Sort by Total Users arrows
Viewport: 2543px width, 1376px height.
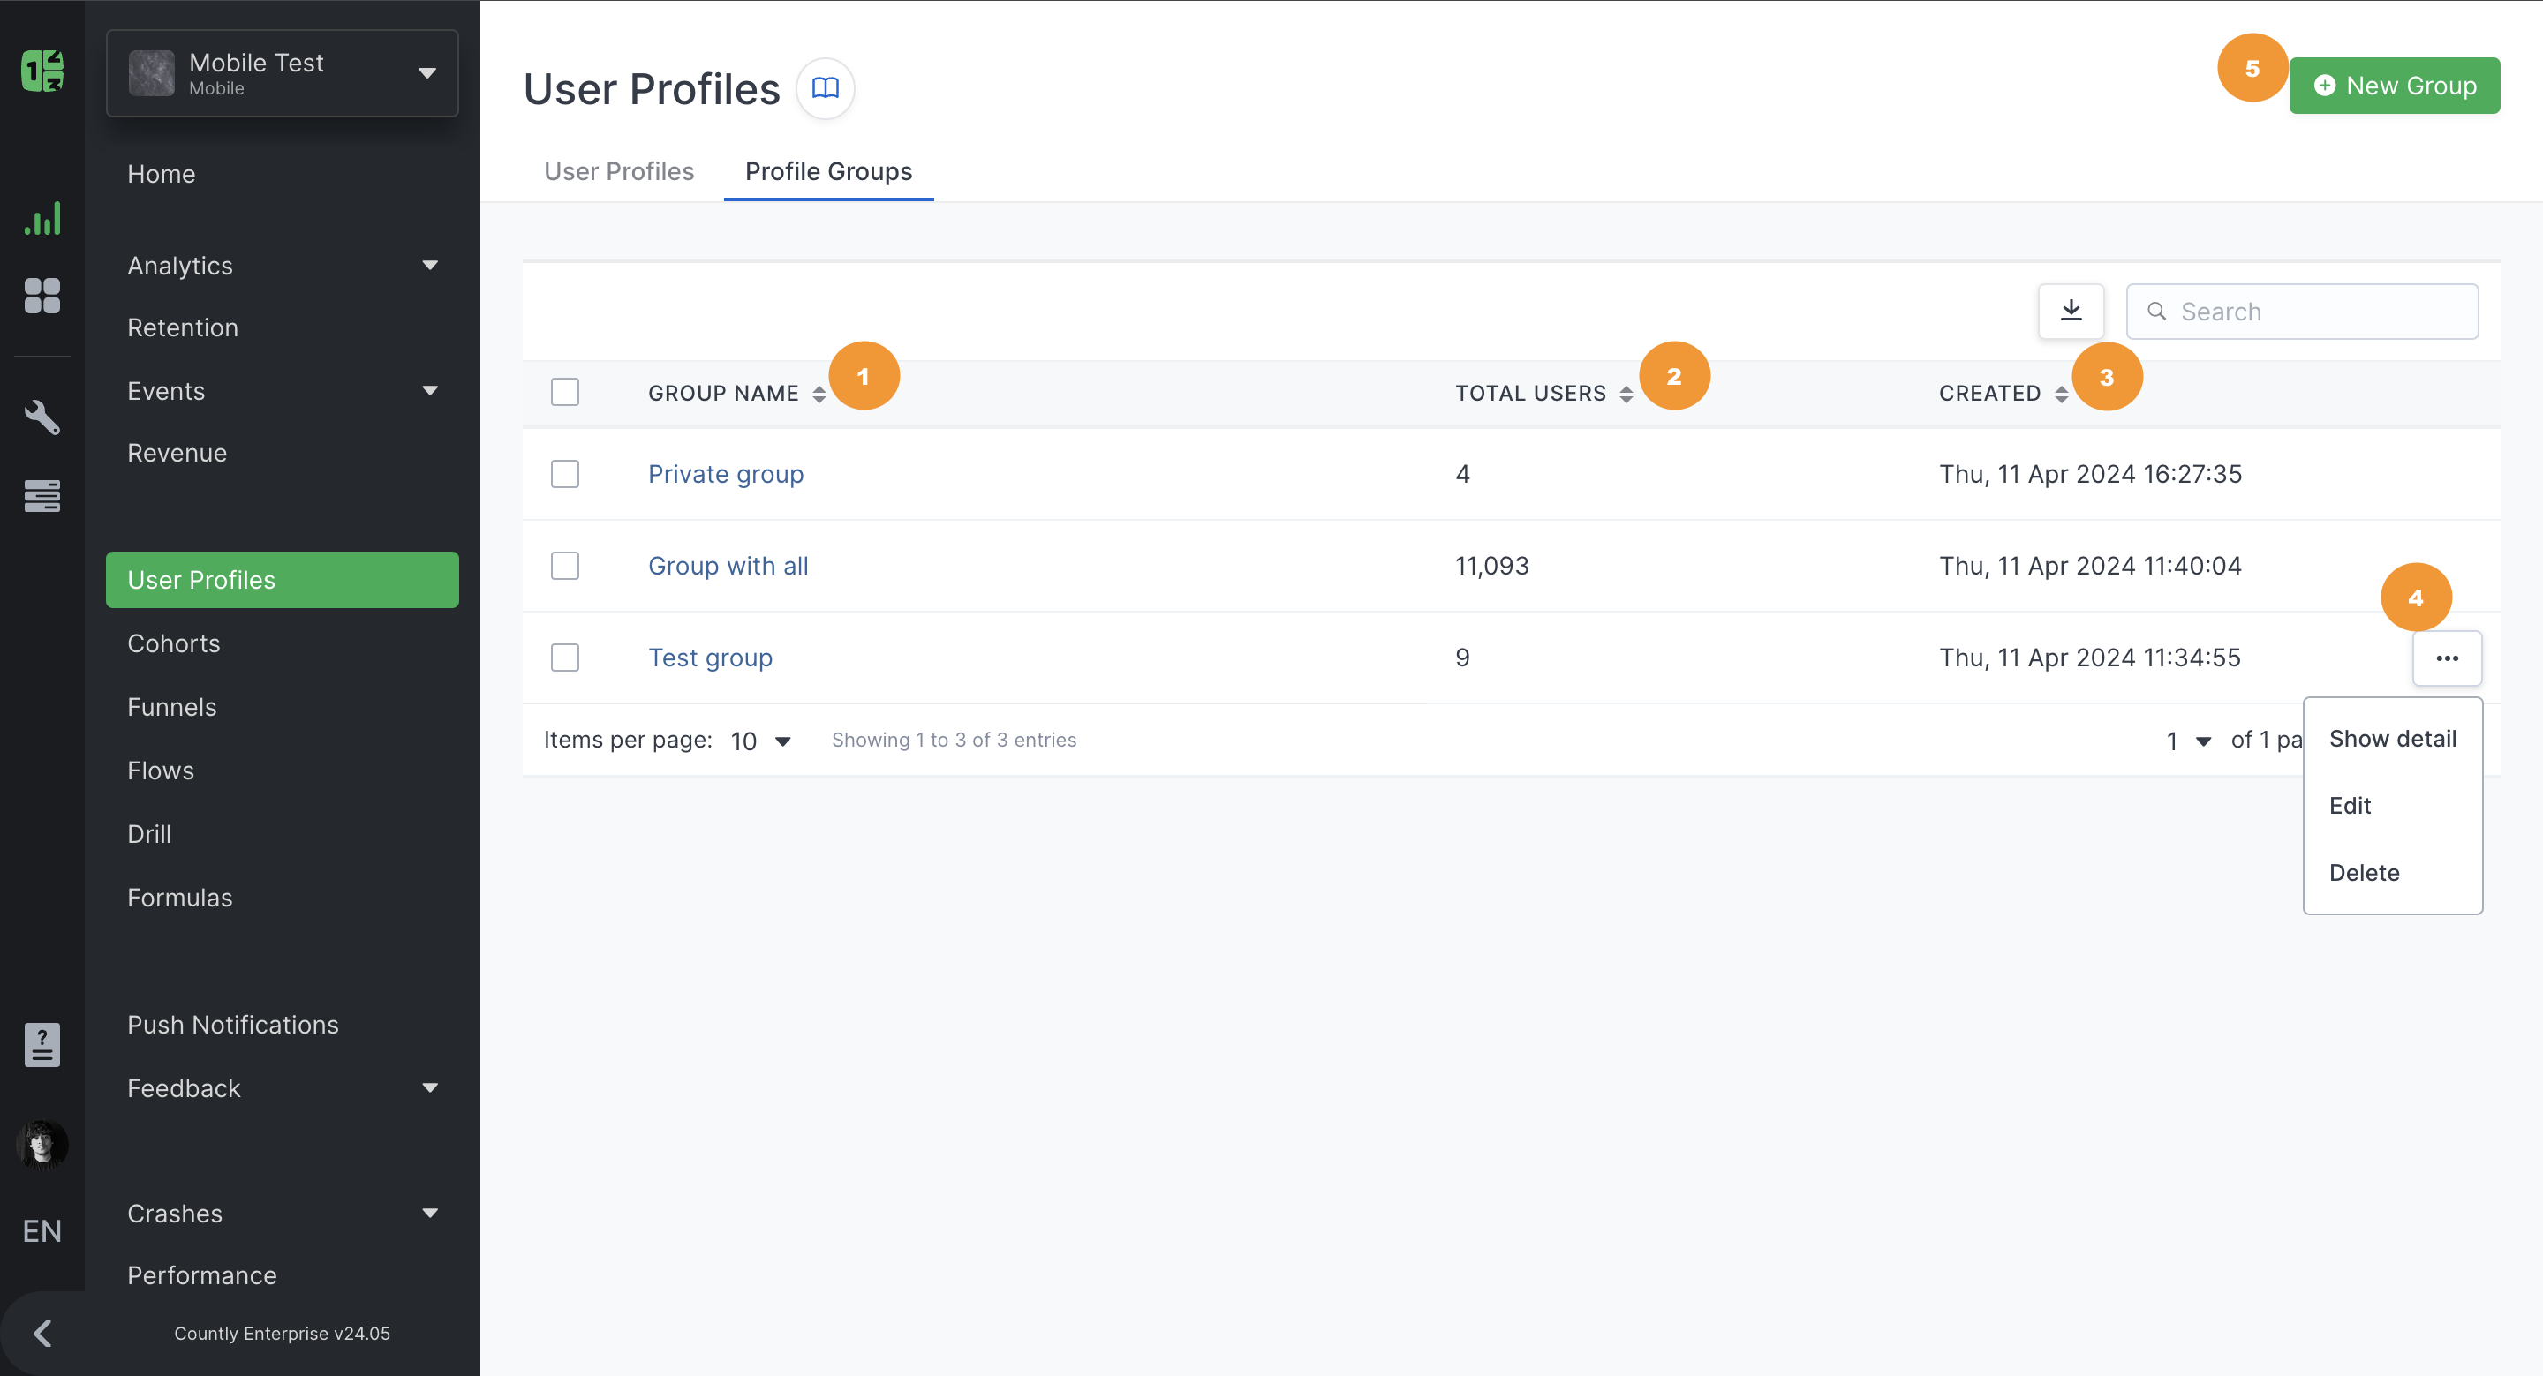pyautogui.click(x=1626, y=394)
